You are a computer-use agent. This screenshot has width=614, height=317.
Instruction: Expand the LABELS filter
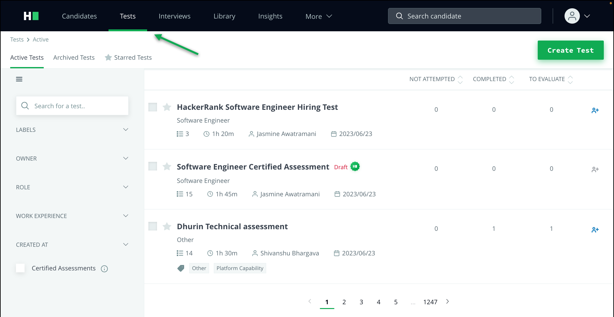[72, 130]
